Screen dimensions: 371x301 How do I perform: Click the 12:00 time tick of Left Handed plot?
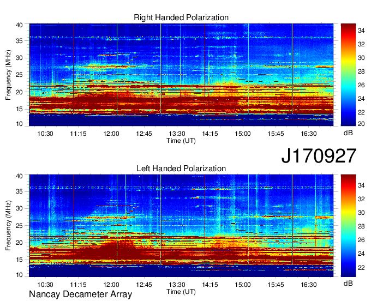pos(111,285)
